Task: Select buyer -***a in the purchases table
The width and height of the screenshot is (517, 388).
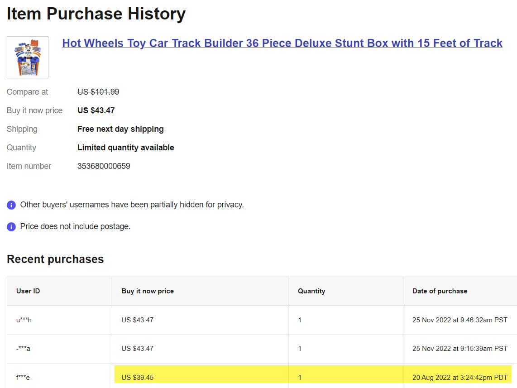Action: coord(24,349)
